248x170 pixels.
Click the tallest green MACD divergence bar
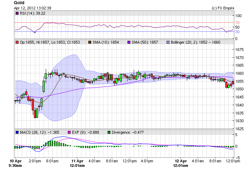[x=53, y=143]
